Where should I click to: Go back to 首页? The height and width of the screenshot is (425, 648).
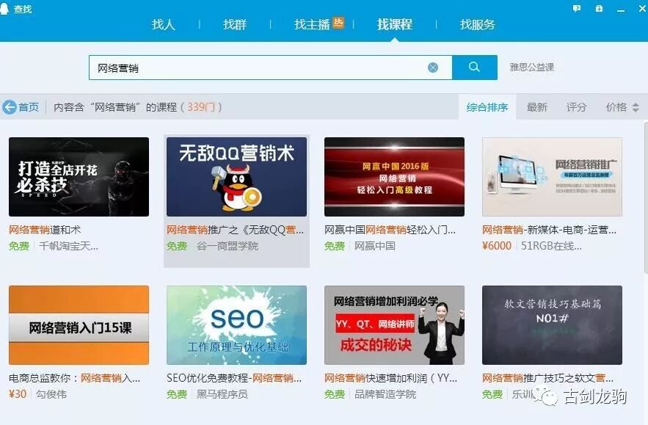pyautogui.click(x=26, y=106)
